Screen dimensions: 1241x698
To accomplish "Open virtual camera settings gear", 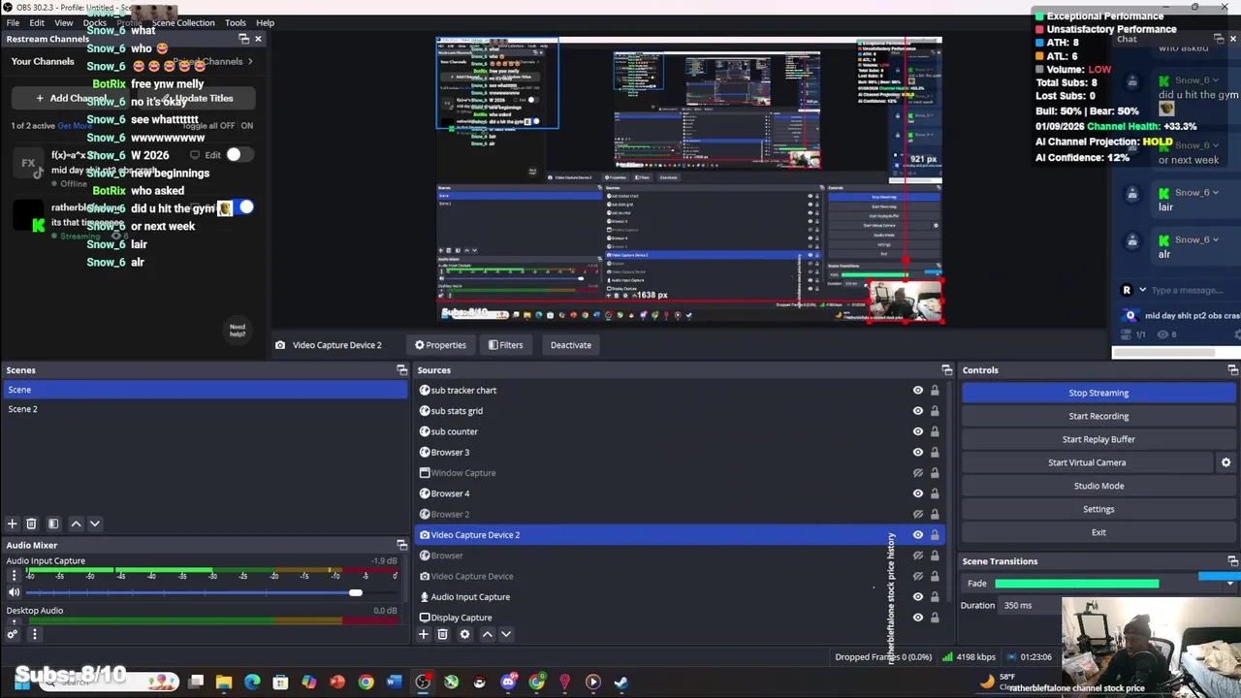I will [x=1225, y=462].
